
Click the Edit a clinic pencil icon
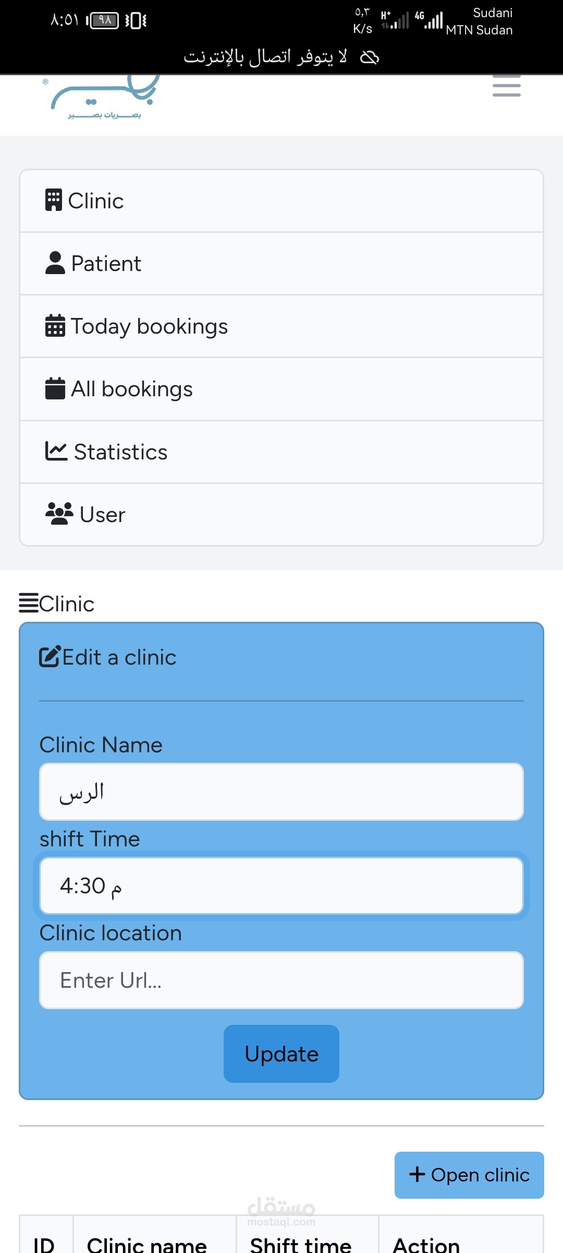[48, 656]
